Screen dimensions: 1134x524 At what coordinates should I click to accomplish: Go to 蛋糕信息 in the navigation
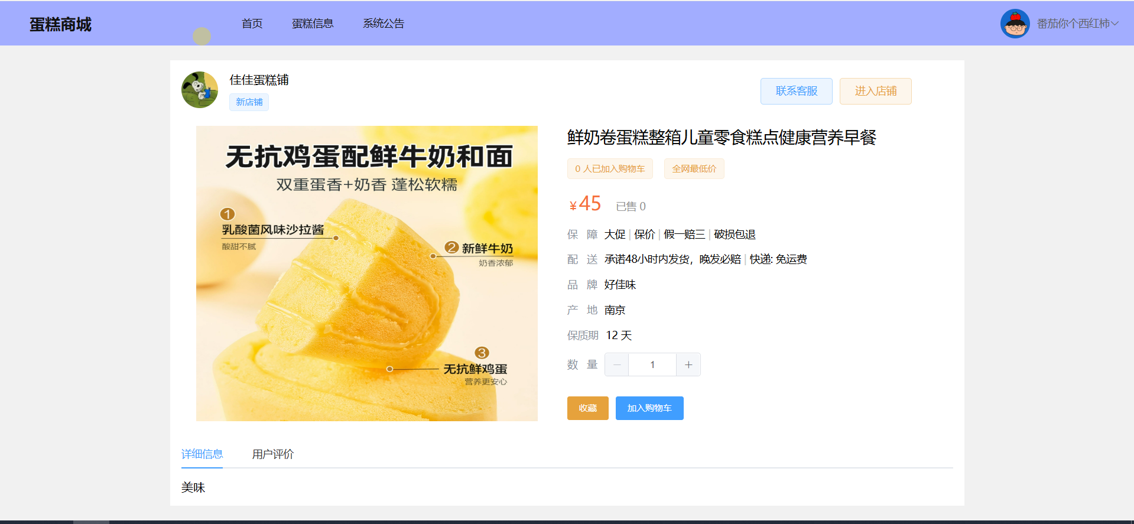click(313, 24)
